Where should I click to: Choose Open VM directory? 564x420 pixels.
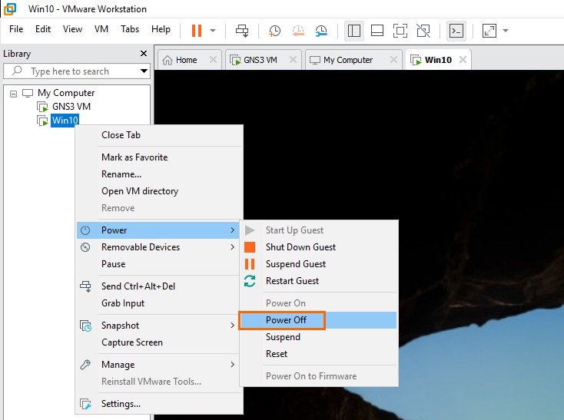pos(159,191)
